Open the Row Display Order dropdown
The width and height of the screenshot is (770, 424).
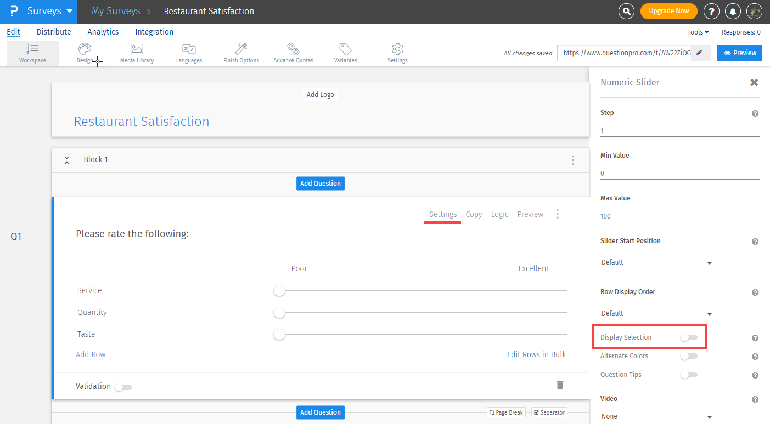point(656,313)
